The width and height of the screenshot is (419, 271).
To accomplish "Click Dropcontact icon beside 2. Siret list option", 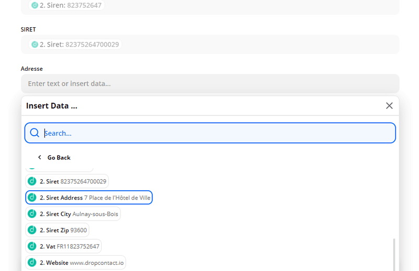I will coord(32,181).
